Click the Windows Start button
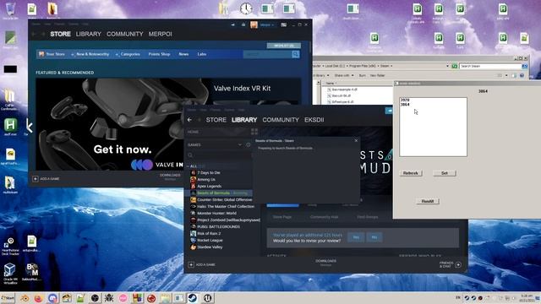The width and height of the screenshot is (541, 304). pyautogui.click(x=8, y=298)
